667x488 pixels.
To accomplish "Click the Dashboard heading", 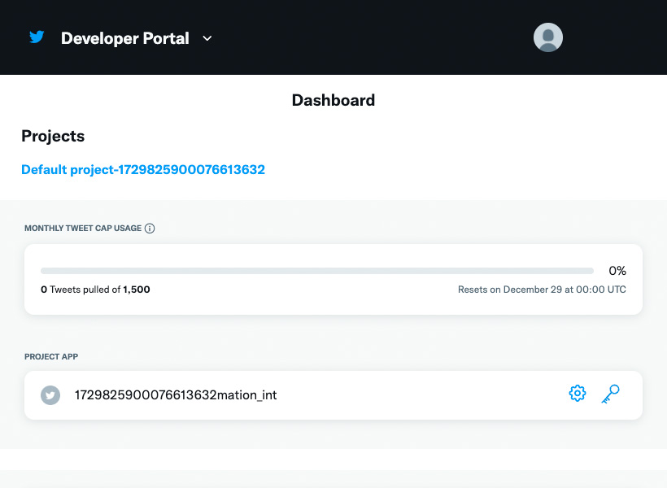I will coord(333,100).
